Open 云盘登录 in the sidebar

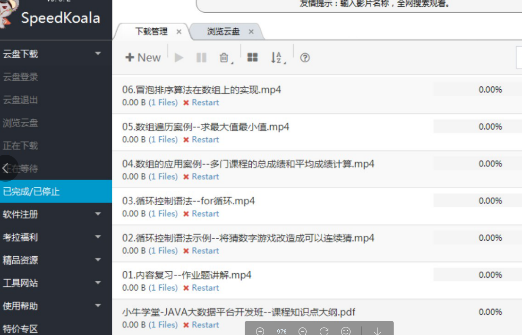coord(20,77)
